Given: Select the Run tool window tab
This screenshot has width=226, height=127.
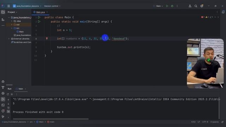Looking at the screenshot, I should (10, 89).
